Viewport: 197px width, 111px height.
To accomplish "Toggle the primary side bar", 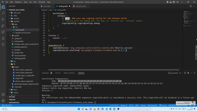I will [x=168, y=2].
